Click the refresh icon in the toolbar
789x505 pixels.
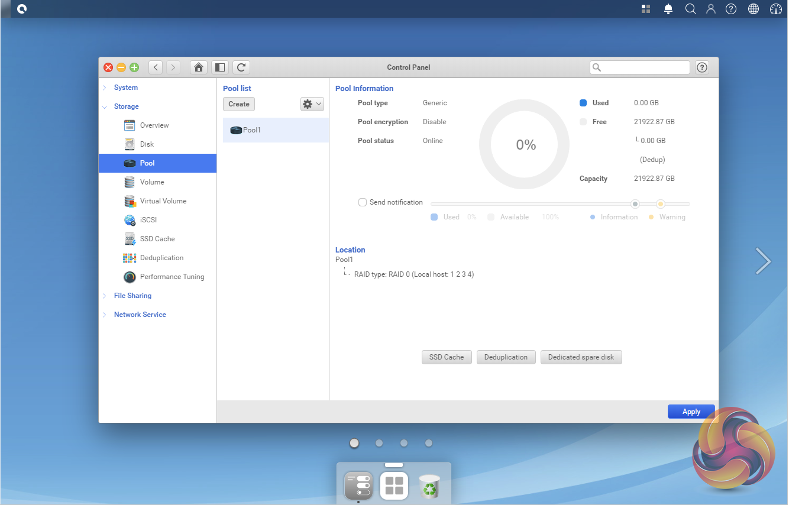[241, 67]
